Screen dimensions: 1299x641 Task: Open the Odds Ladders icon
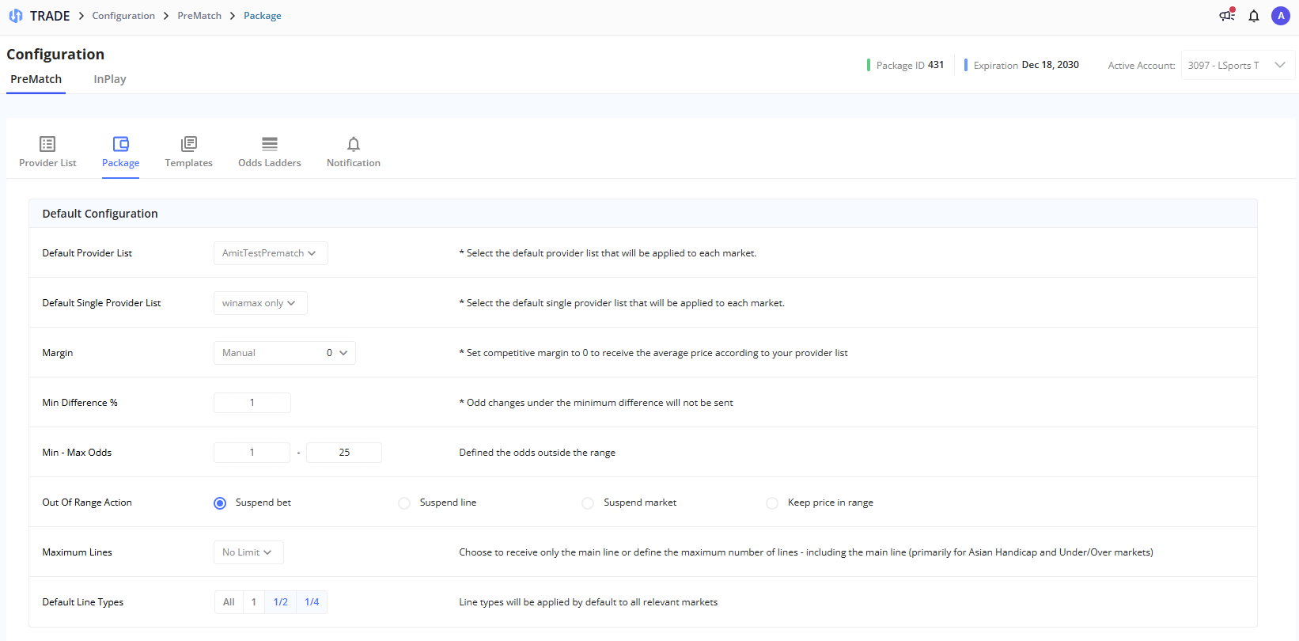pyautogui.click(x=270, y=144)
